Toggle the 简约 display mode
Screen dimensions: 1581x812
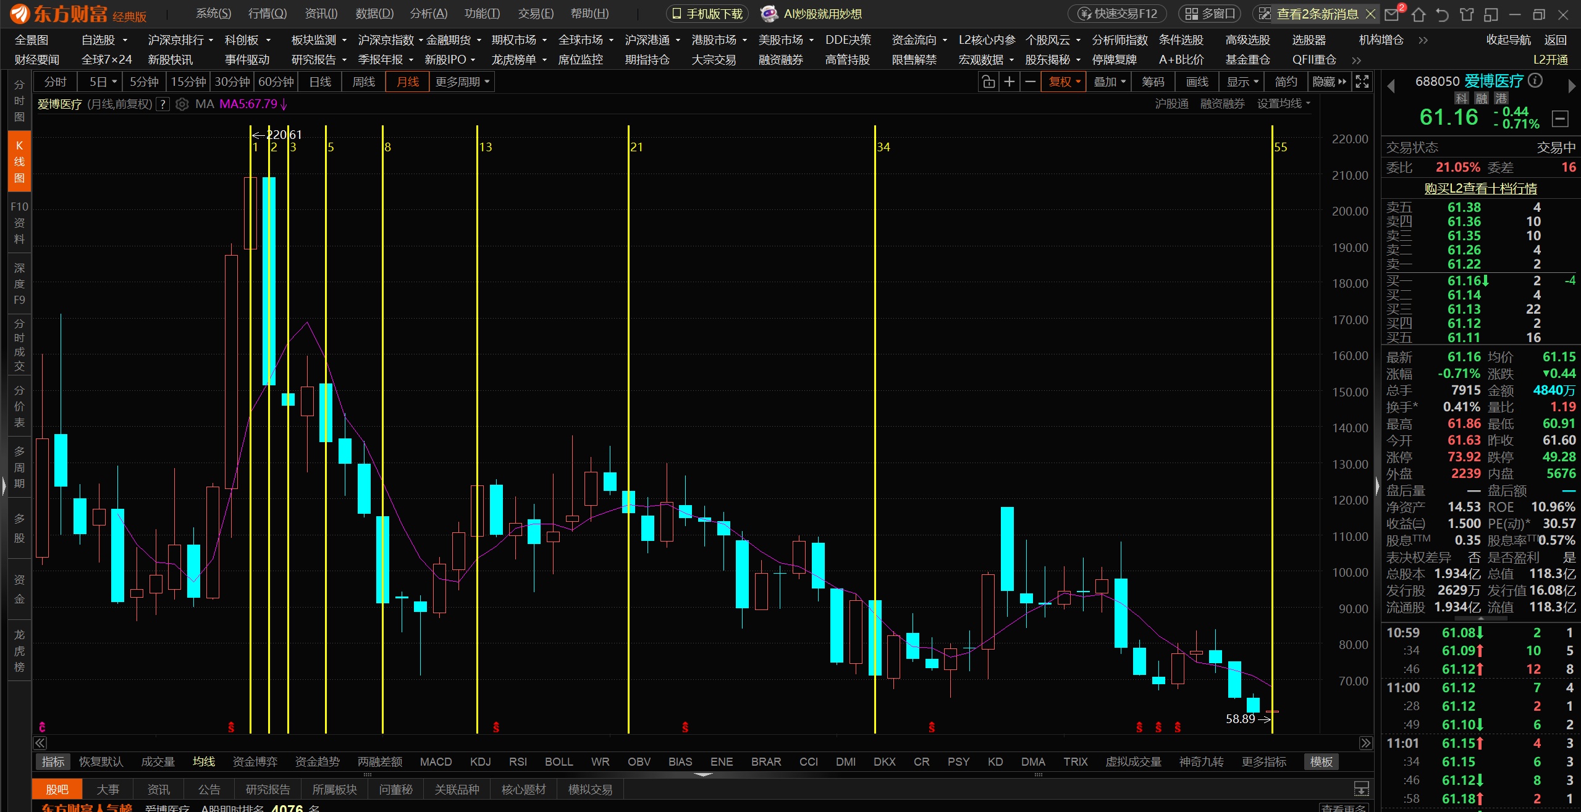point(1286,82)
